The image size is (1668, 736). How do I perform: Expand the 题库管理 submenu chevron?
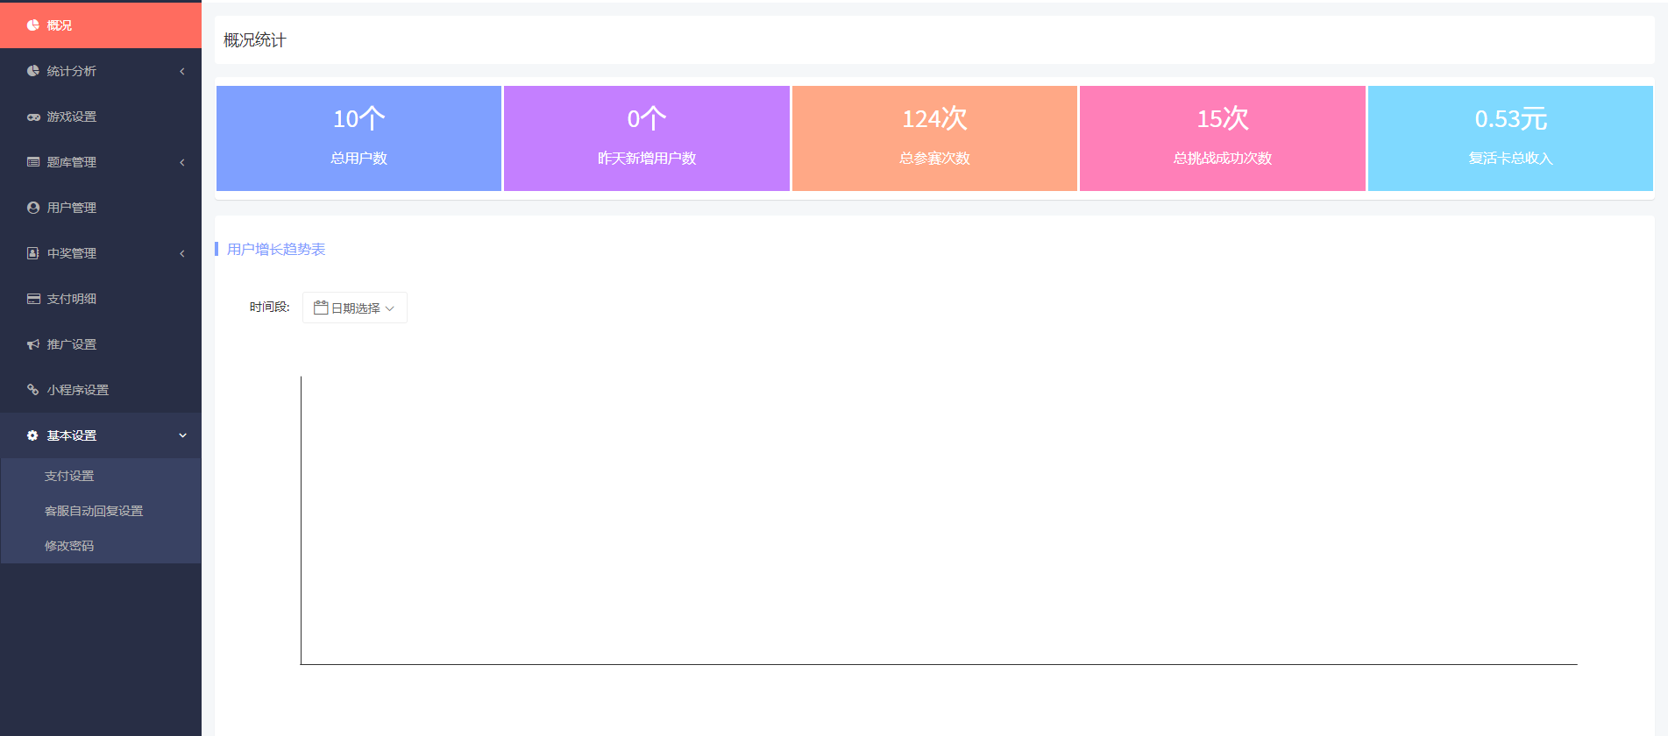tap(182, 162)
